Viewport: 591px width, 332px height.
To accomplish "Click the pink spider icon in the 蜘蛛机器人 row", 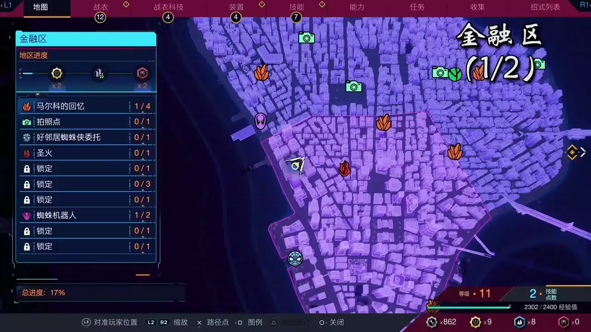I will point(27,215).
